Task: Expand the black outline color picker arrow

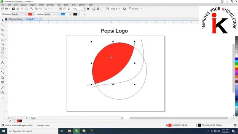Action: click(x=79, y=14)
